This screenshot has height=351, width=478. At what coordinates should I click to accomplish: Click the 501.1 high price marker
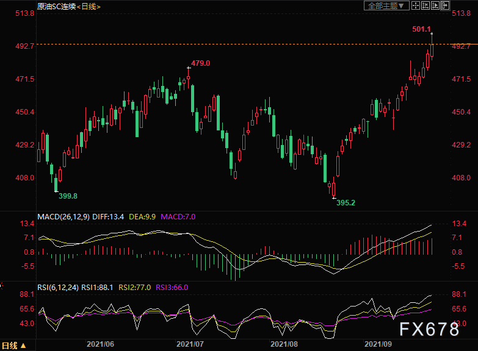coord(422,29)
